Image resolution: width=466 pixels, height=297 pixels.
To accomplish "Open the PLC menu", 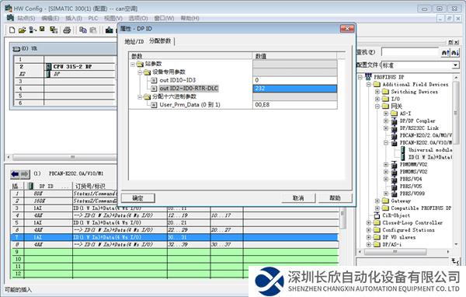I will click(x=93, y=18).
